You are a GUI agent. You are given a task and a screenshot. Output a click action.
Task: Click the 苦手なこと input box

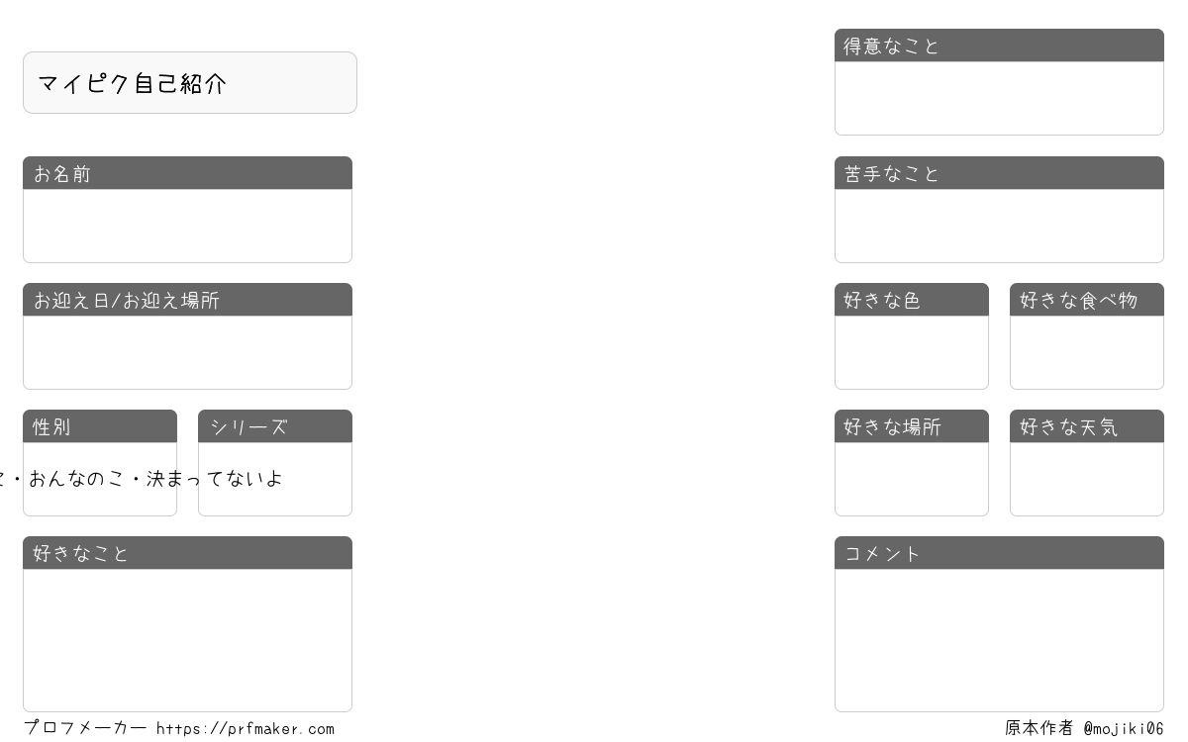tap(999, 226)
